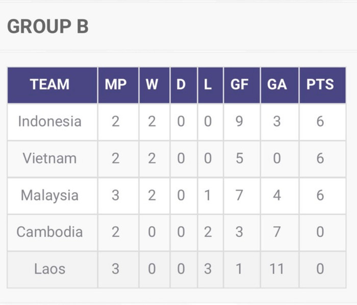
Task: Select the D column header
Action: (x=181, y=85)
